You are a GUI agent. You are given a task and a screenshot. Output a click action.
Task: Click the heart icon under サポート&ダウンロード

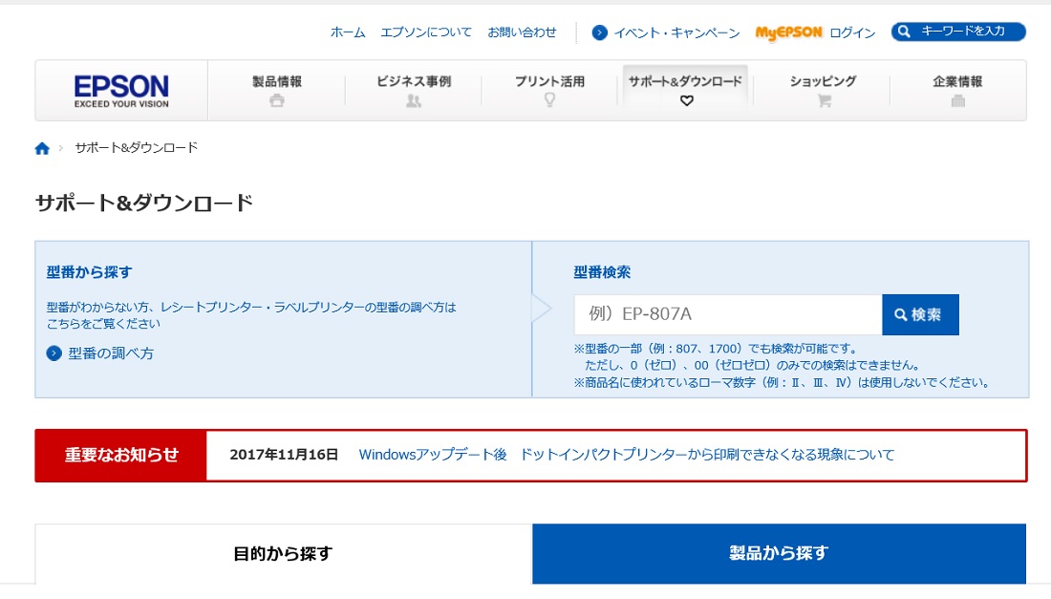686,101
